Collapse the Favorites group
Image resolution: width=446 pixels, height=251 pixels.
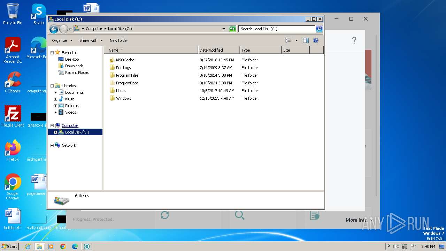(52, 53)
